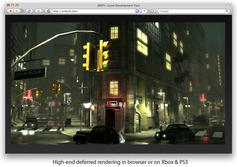237x167 pixels.
Task: Bookmark this page with the star icon
Action: [x=141, y=11]
